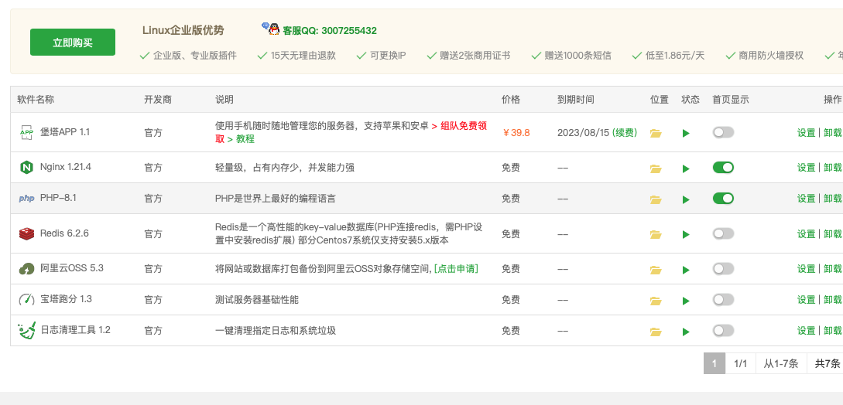
Task: Click the 立即购买 green button
Action: (73, 43)
